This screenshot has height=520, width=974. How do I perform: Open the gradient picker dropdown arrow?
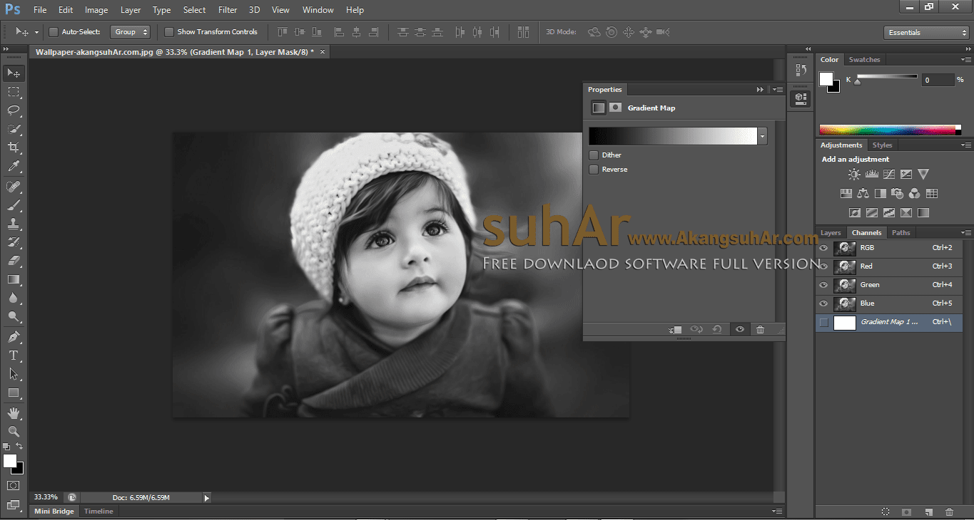tap(763, 136)
